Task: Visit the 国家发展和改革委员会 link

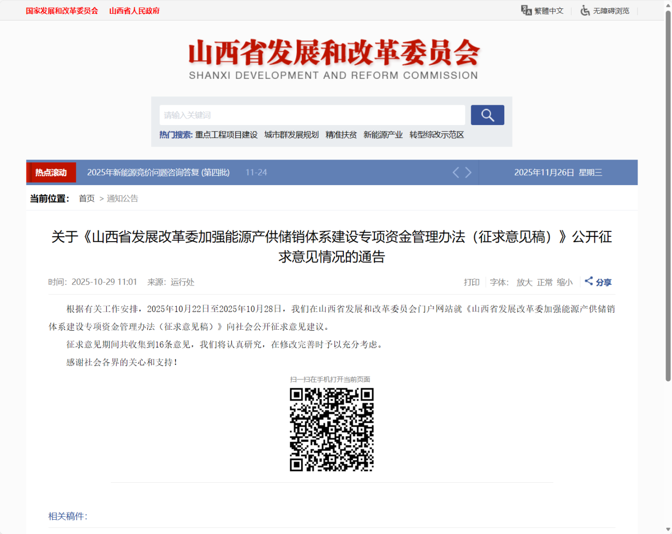Action: [62, 10]
